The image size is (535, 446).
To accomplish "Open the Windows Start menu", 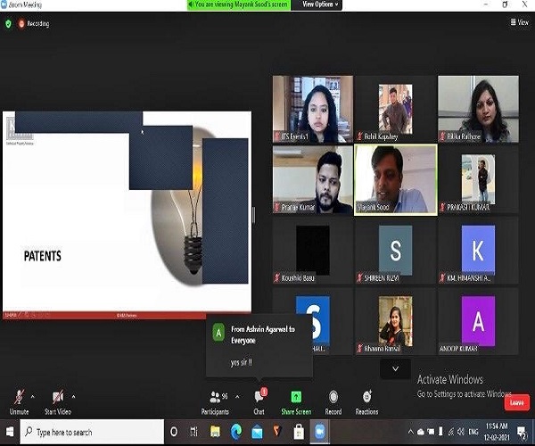I will click(10, 432).
